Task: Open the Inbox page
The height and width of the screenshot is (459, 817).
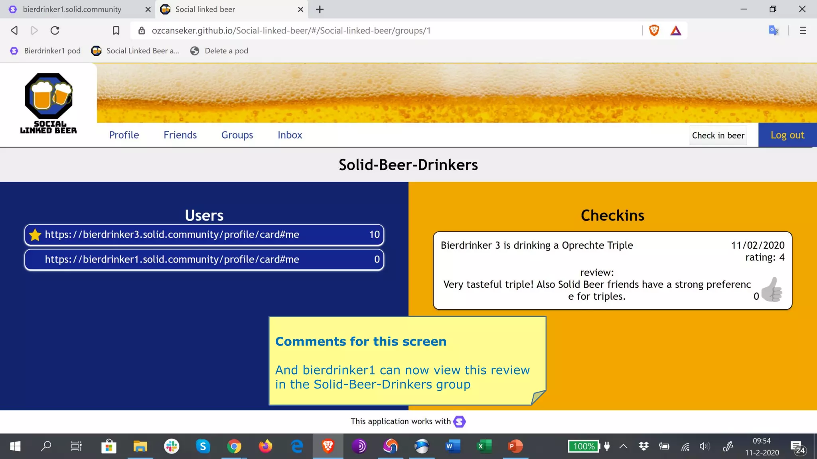Action: point(290,135)
